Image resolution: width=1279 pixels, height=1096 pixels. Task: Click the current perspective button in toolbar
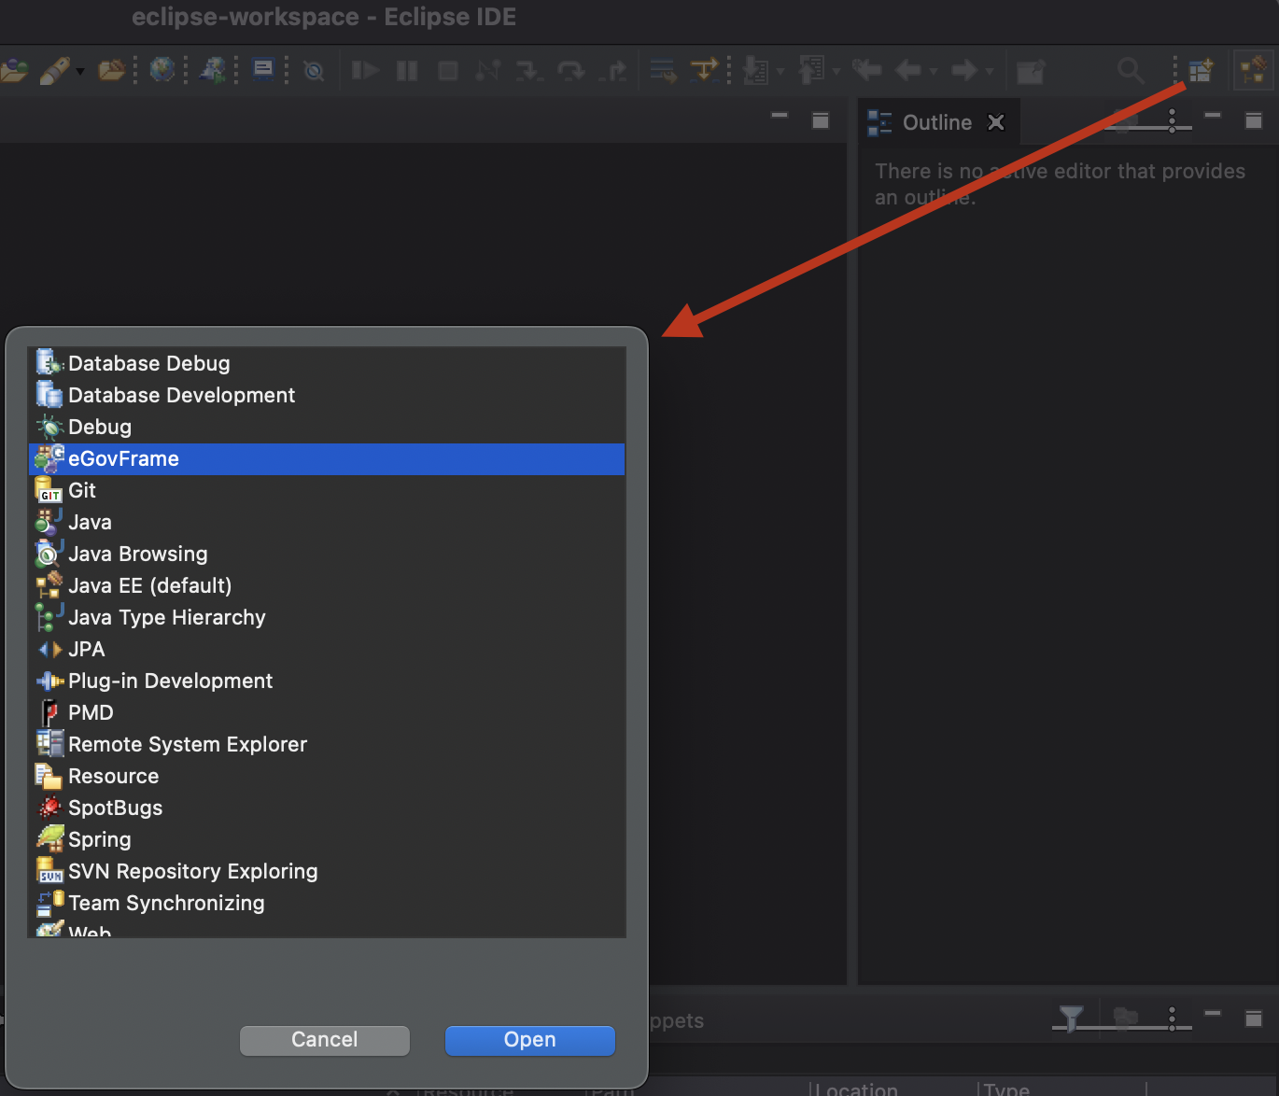(1253, 70)
